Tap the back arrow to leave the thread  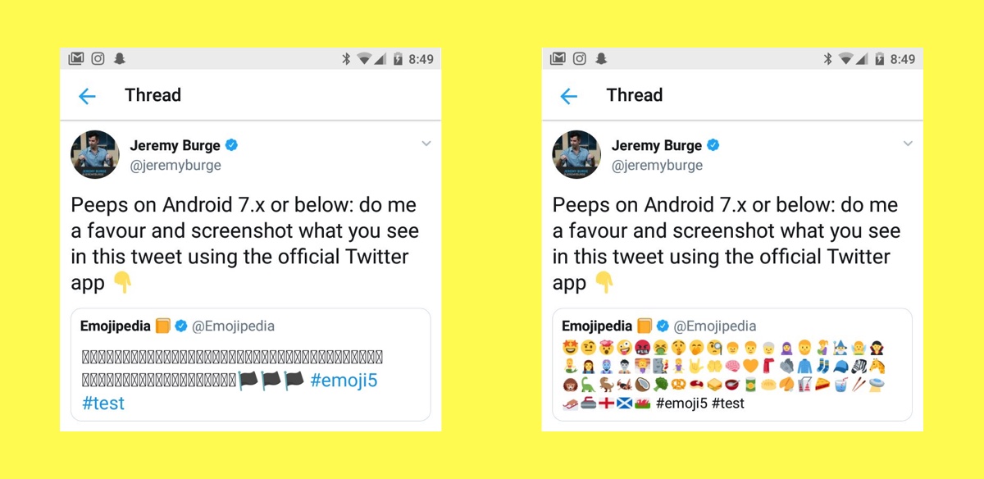coord(87,96)
